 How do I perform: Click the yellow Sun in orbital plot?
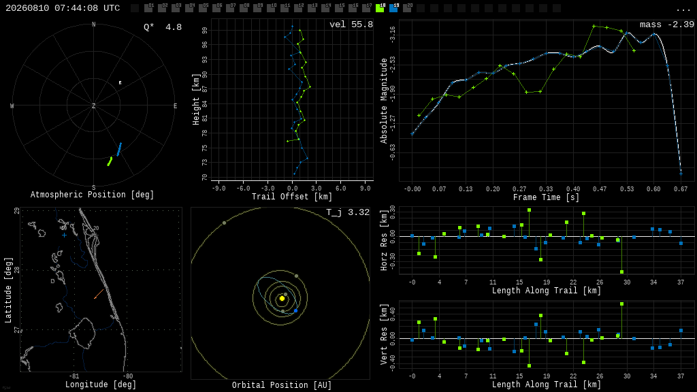282,299
